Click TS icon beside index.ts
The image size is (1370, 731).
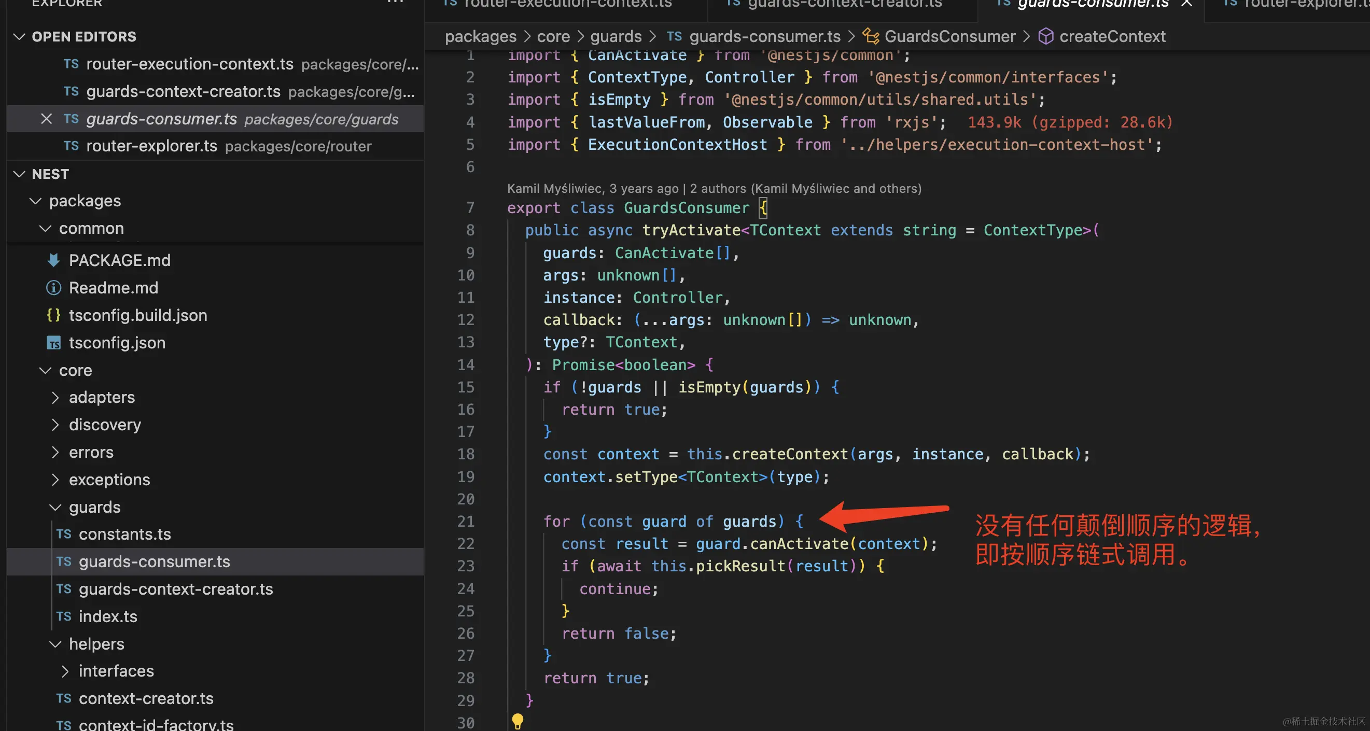click(x=64, y=617)
